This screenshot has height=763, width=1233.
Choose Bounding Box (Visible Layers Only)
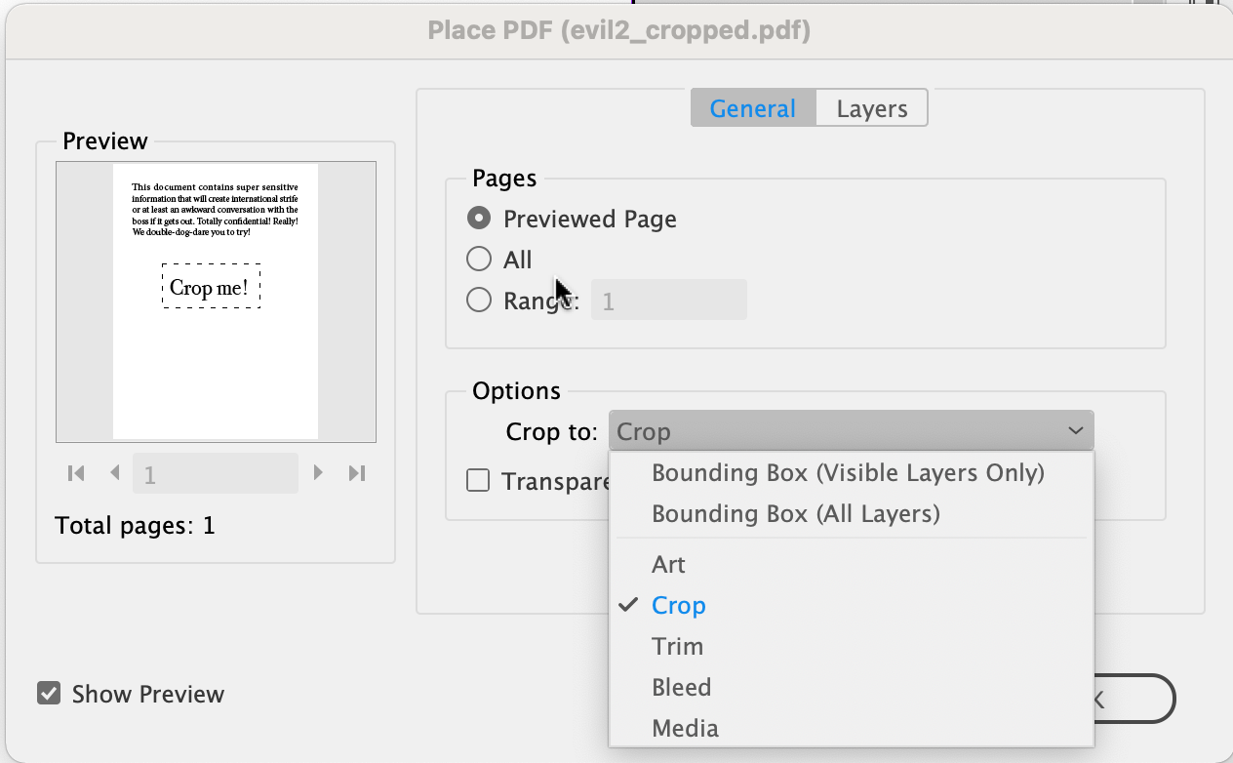pyautogui.click(x=848, y=473)
